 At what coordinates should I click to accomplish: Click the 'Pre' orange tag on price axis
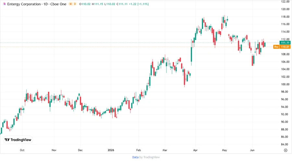click(x=276, y=47)
